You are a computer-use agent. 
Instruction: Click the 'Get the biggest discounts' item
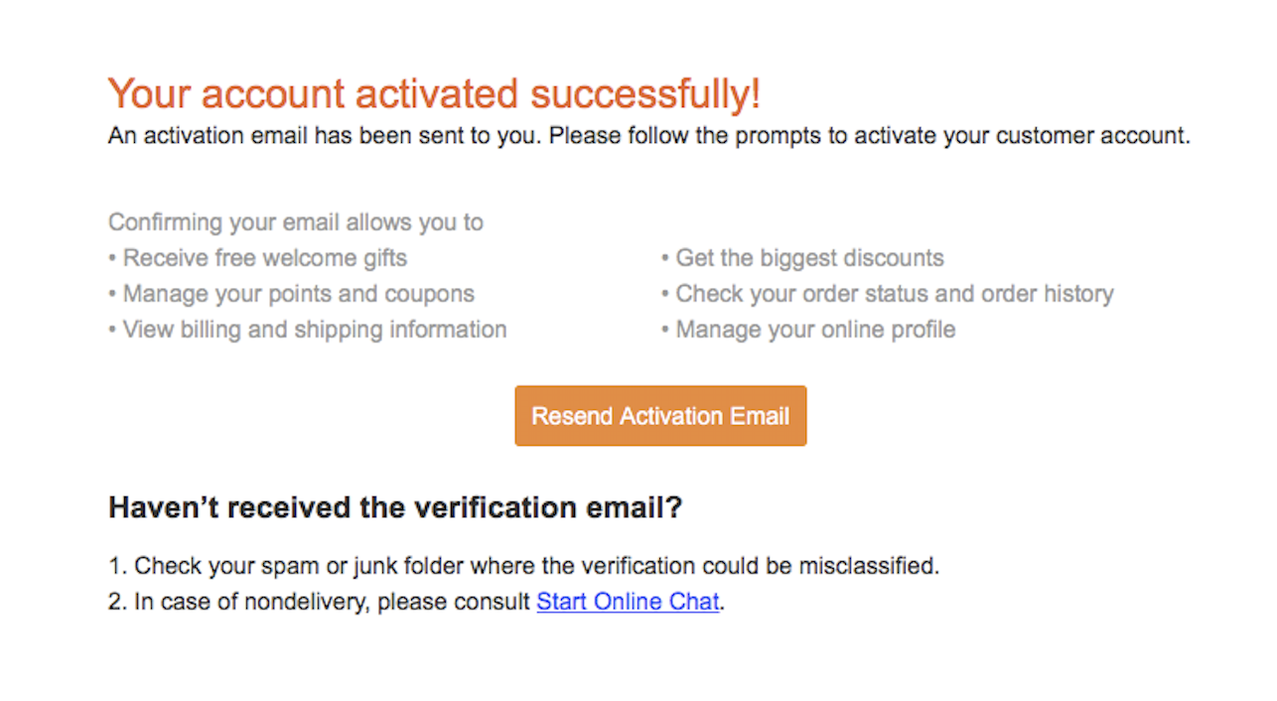802,258
